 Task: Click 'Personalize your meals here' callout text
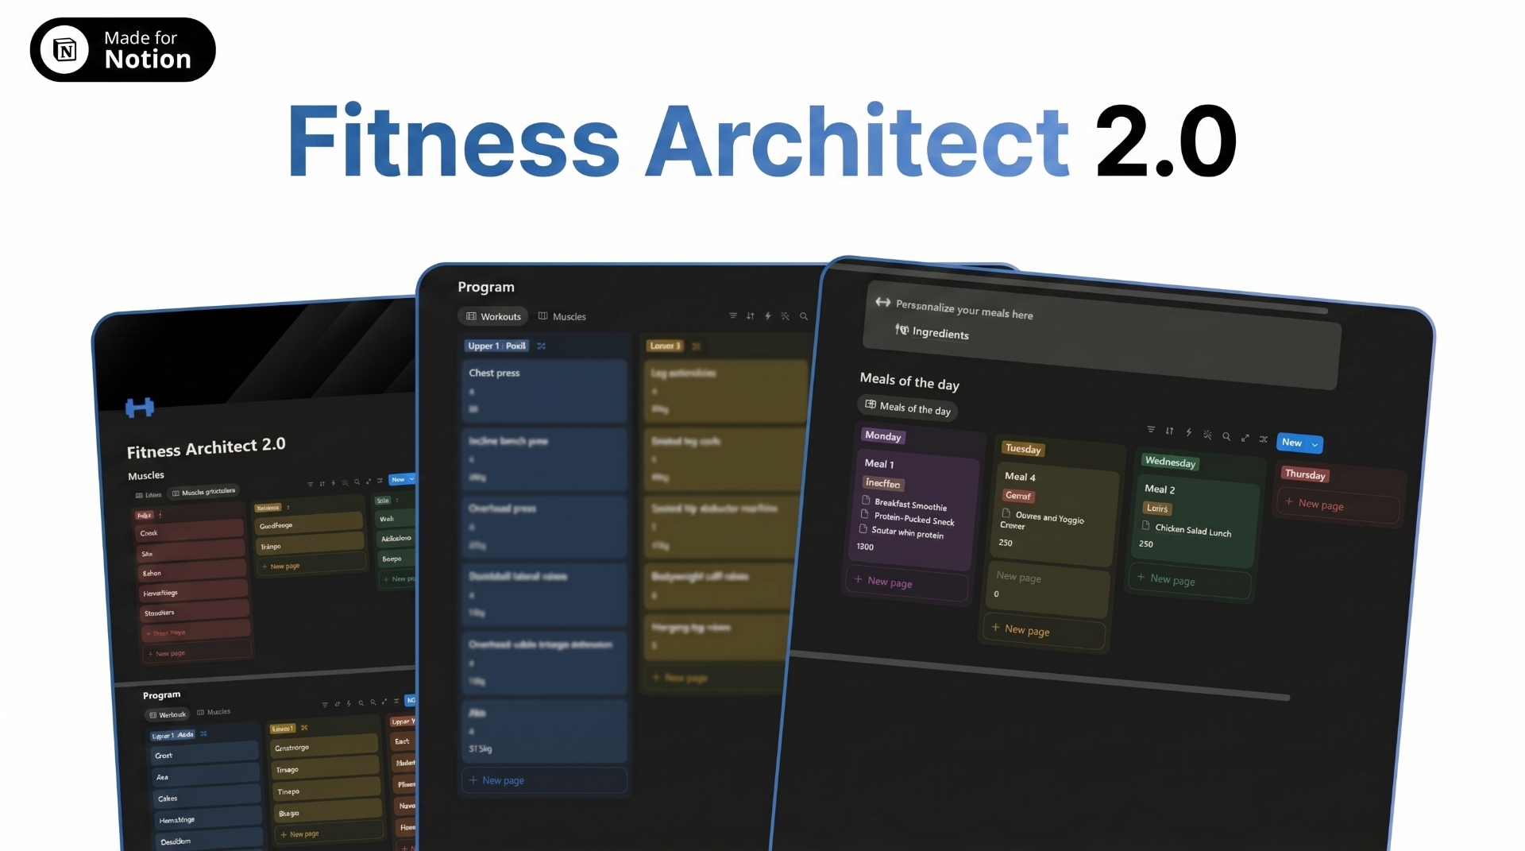click(x=964, y=309)
